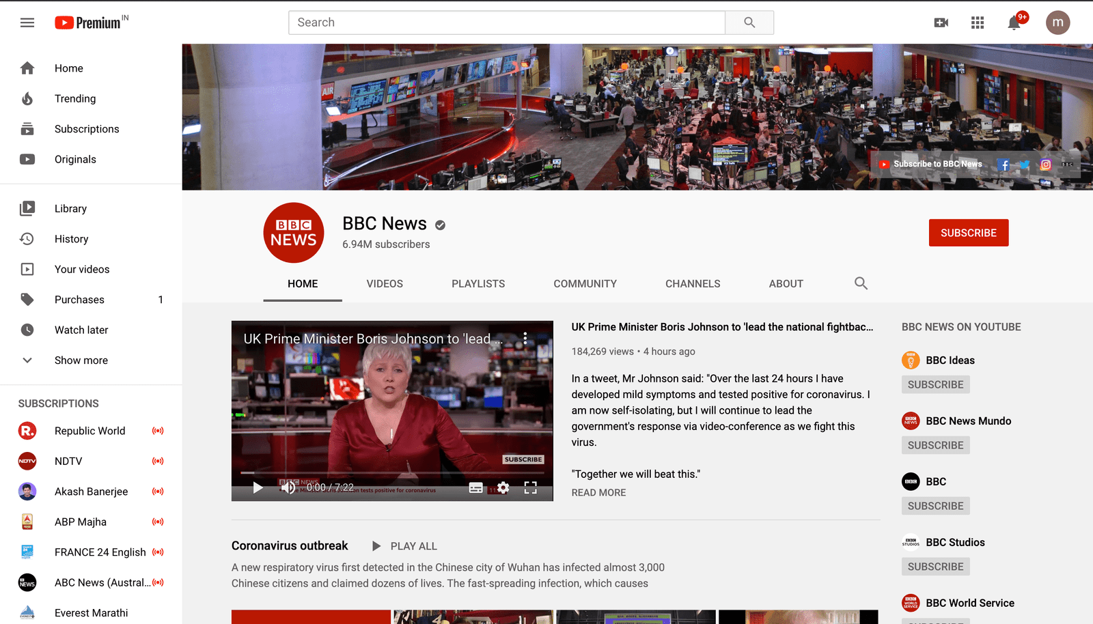Mute the featured video volume

pos(288,487)
